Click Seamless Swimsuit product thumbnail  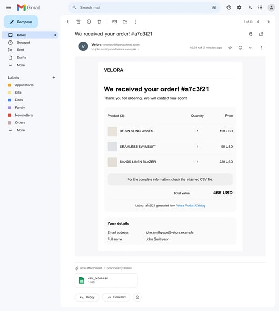click(x=112, y=147)
